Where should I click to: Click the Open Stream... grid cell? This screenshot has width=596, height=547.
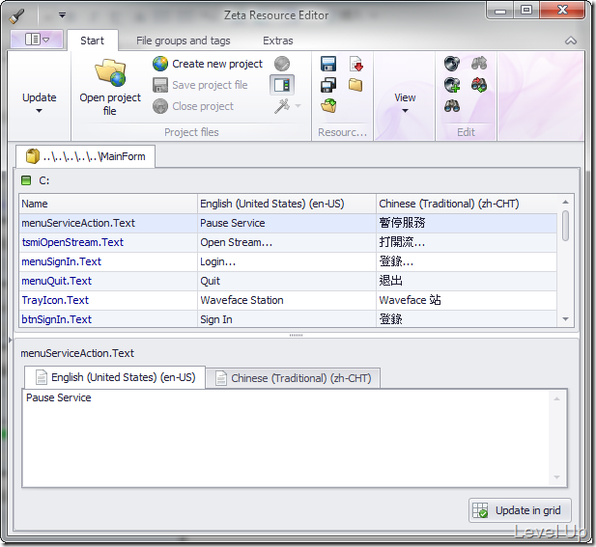coord(287,242)
